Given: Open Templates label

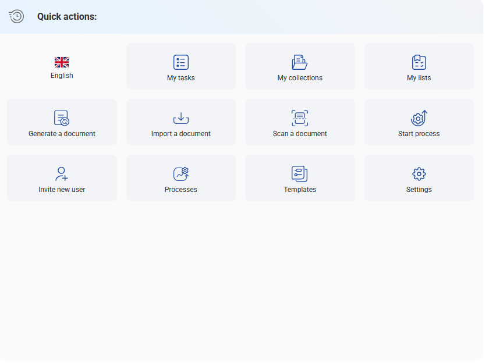Looking at the screenshot, I should coord(300,190).
